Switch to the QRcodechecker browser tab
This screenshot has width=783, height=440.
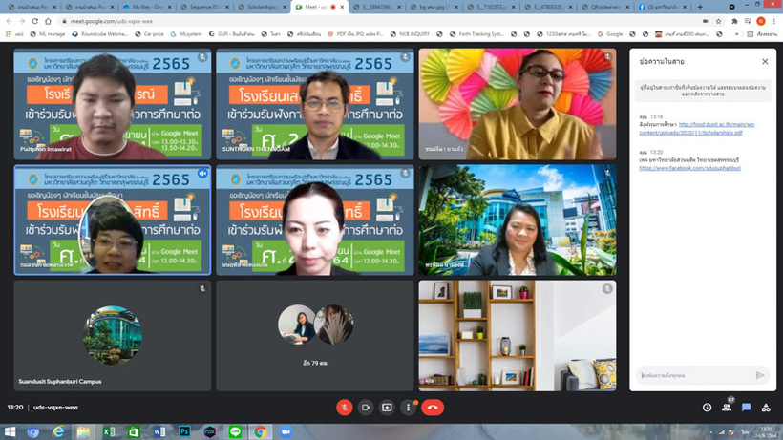pyautogui.click(x=651, y=6)
